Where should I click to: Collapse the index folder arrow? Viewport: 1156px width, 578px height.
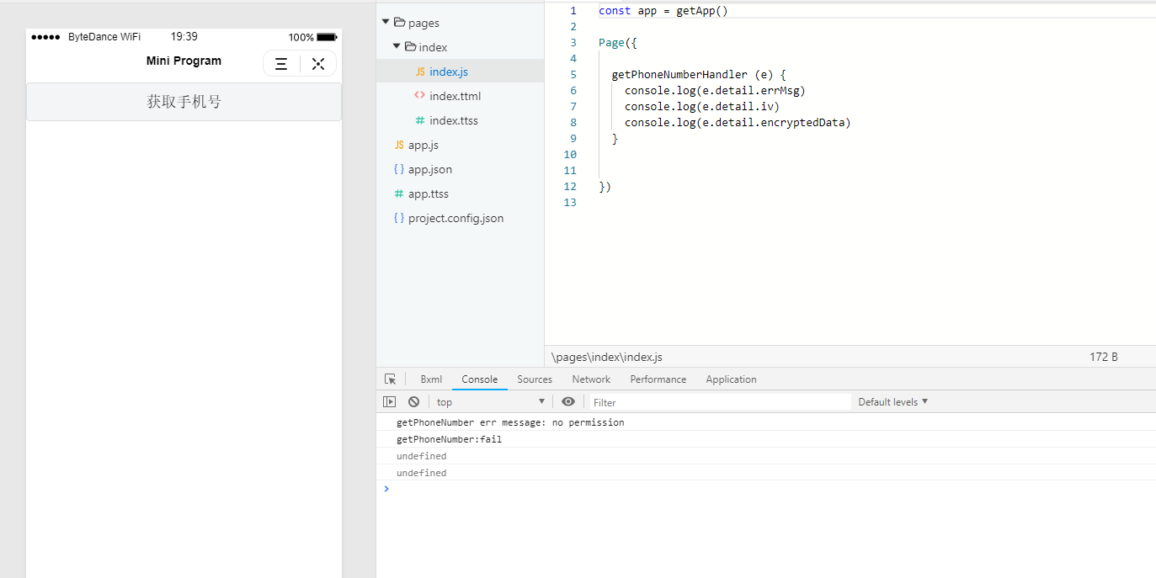[397, 47]
